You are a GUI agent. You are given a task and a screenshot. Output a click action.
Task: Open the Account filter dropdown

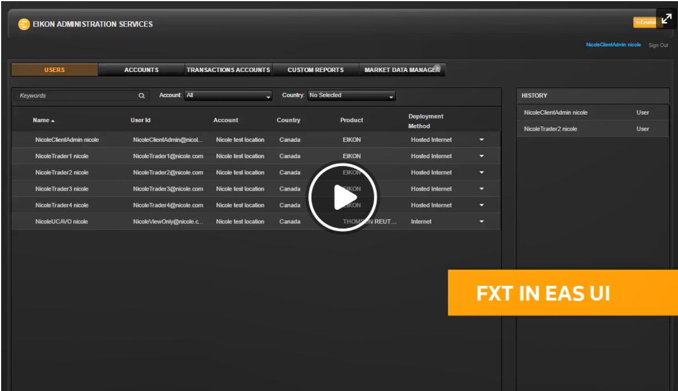pos(228,96)
